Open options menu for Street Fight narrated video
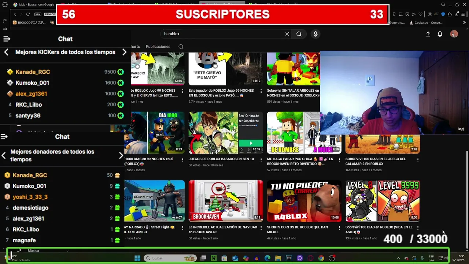Viewport: 469px width, 264px height. pos(183,228)
